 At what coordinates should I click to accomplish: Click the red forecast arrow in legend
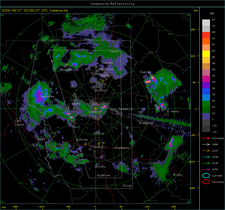coord(206,138)
